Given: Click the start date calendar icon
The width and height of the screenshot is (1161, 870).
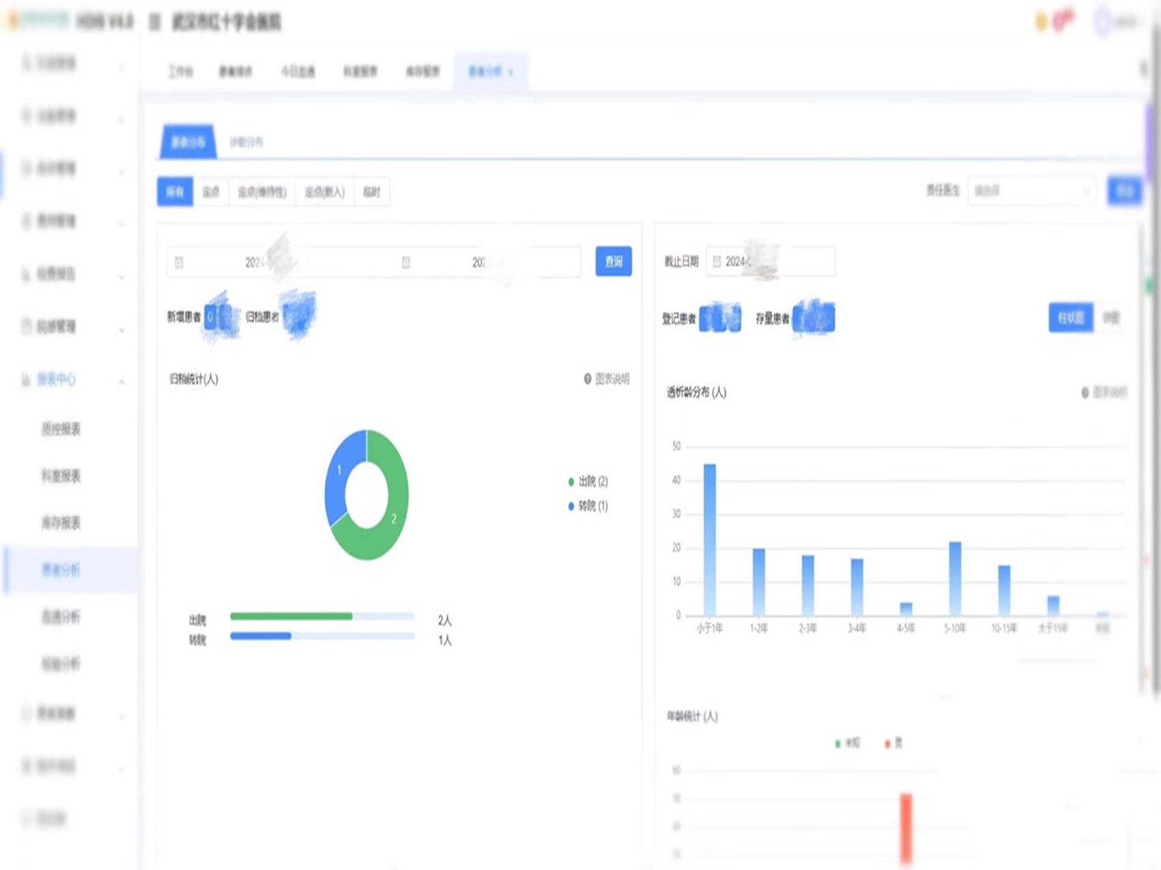Looking at the screenshot, I should click(179, 262).
